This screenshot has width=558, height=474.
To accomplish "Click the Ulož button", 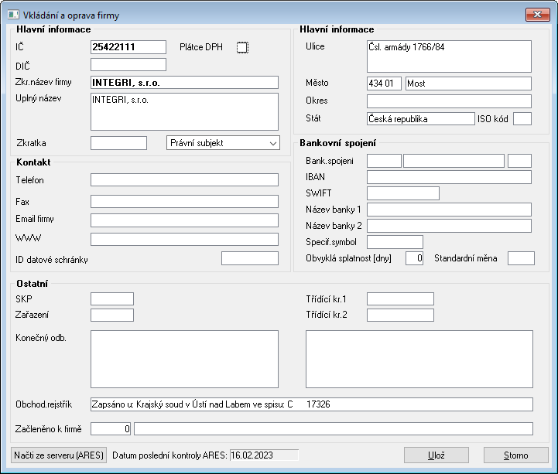I will pyautogui.click(x=436, y=455).
